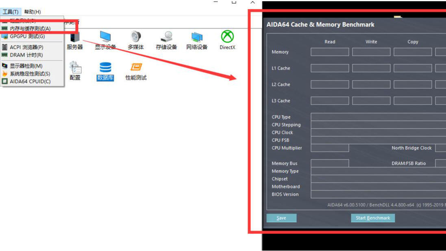Click the AIDA64 Cache & Memory Benchmark title
This screenshot has width=446, height=251.
point(320,24)
